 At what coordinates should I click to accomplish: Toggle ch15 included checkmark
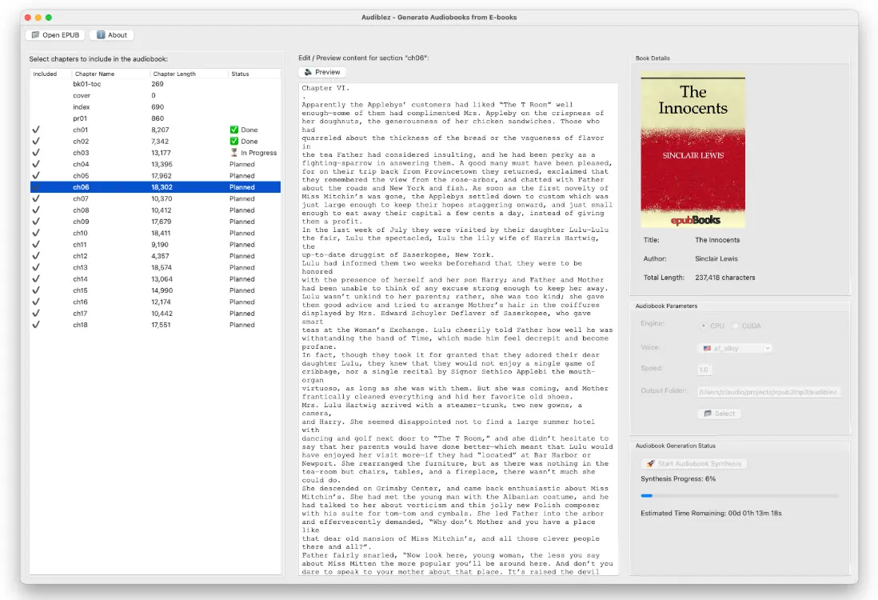36,290
